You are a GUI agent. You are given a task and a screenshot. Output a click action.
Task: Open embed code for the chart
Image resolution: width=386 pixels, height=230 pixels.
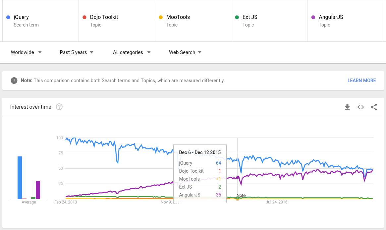coord(360,107)
